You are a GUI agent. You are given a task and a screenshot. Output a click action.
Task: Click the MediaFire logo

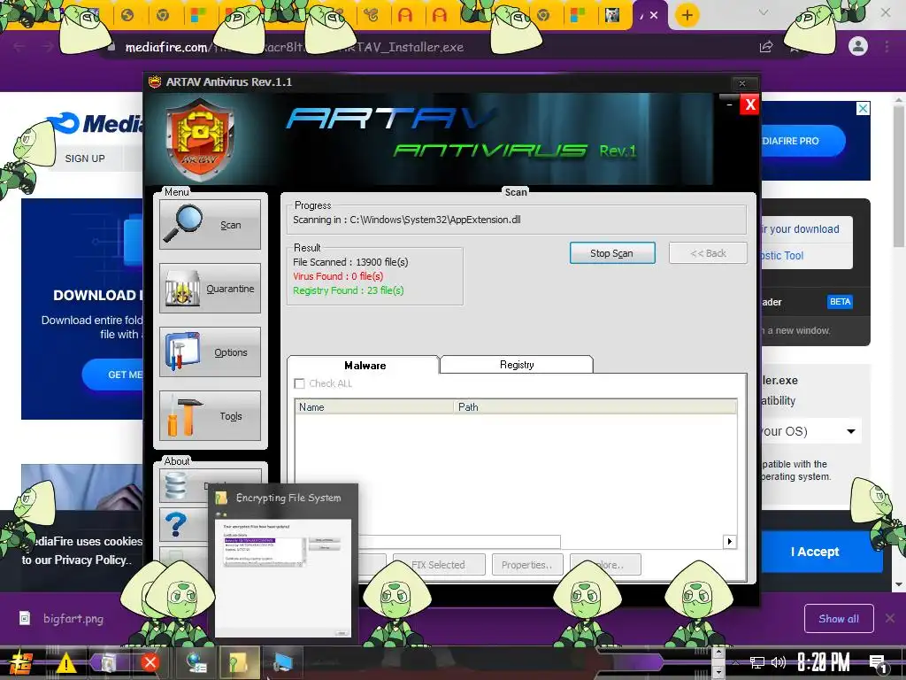pos(96,122)
